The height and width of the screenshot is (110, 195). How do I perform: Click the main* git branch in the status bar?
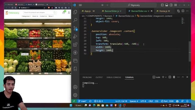(x=82, y=101)
